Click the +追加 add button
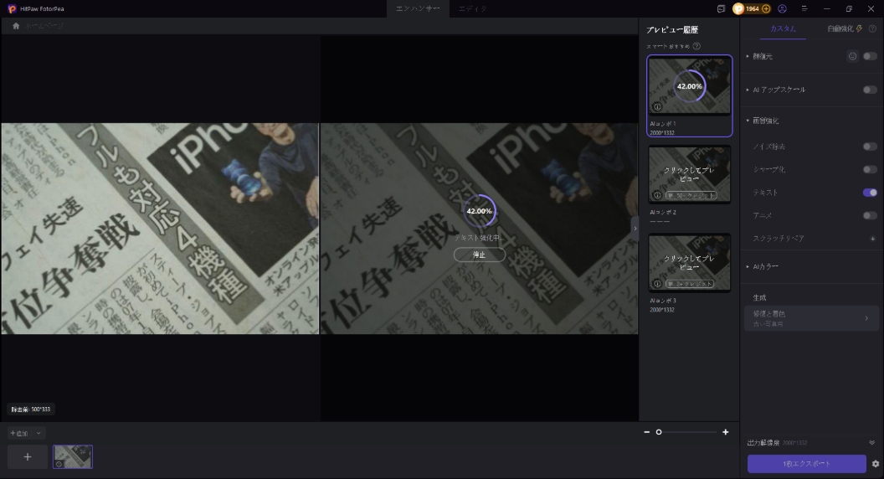Viewport: 884px width, 479px height. coord(19,433)
